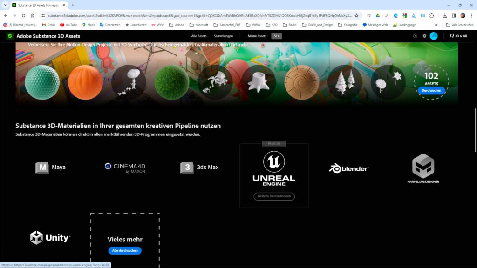
Task: Open the Alle Lesezeichen folder
Action: (x=460, y=25)
